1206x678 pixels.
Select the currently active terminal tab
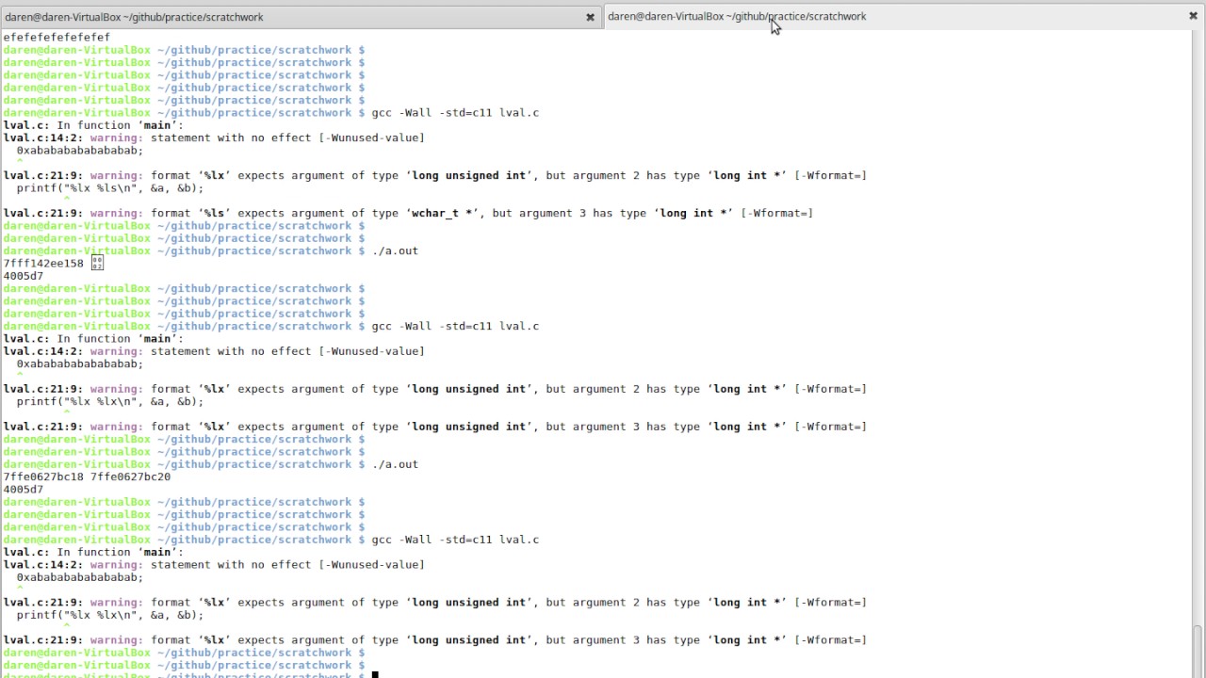coord(904,16)
